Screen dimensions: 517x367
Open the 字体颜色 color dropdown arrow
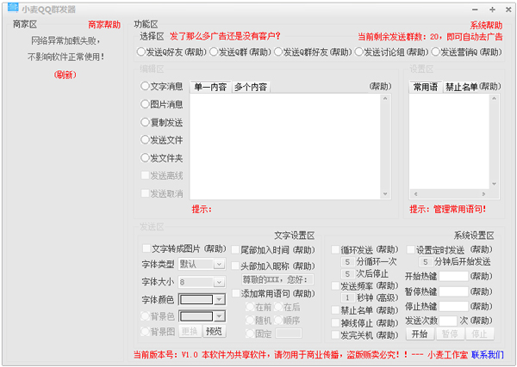[x=219, y=300]
